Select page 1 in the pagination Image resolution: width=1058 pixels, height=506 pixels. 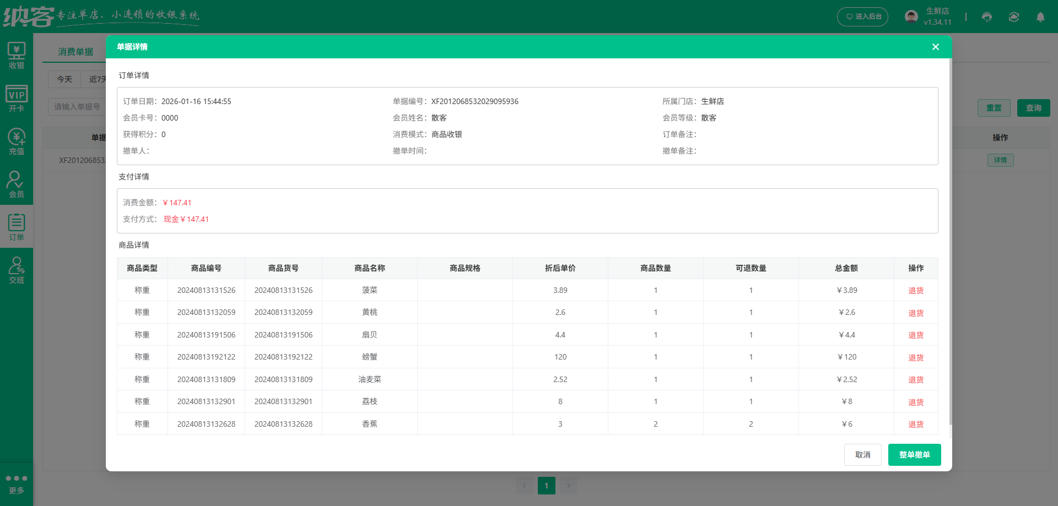(546, 485)
